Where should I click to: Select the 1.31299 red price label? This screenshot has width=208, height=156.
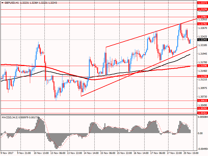pos(203,76)
